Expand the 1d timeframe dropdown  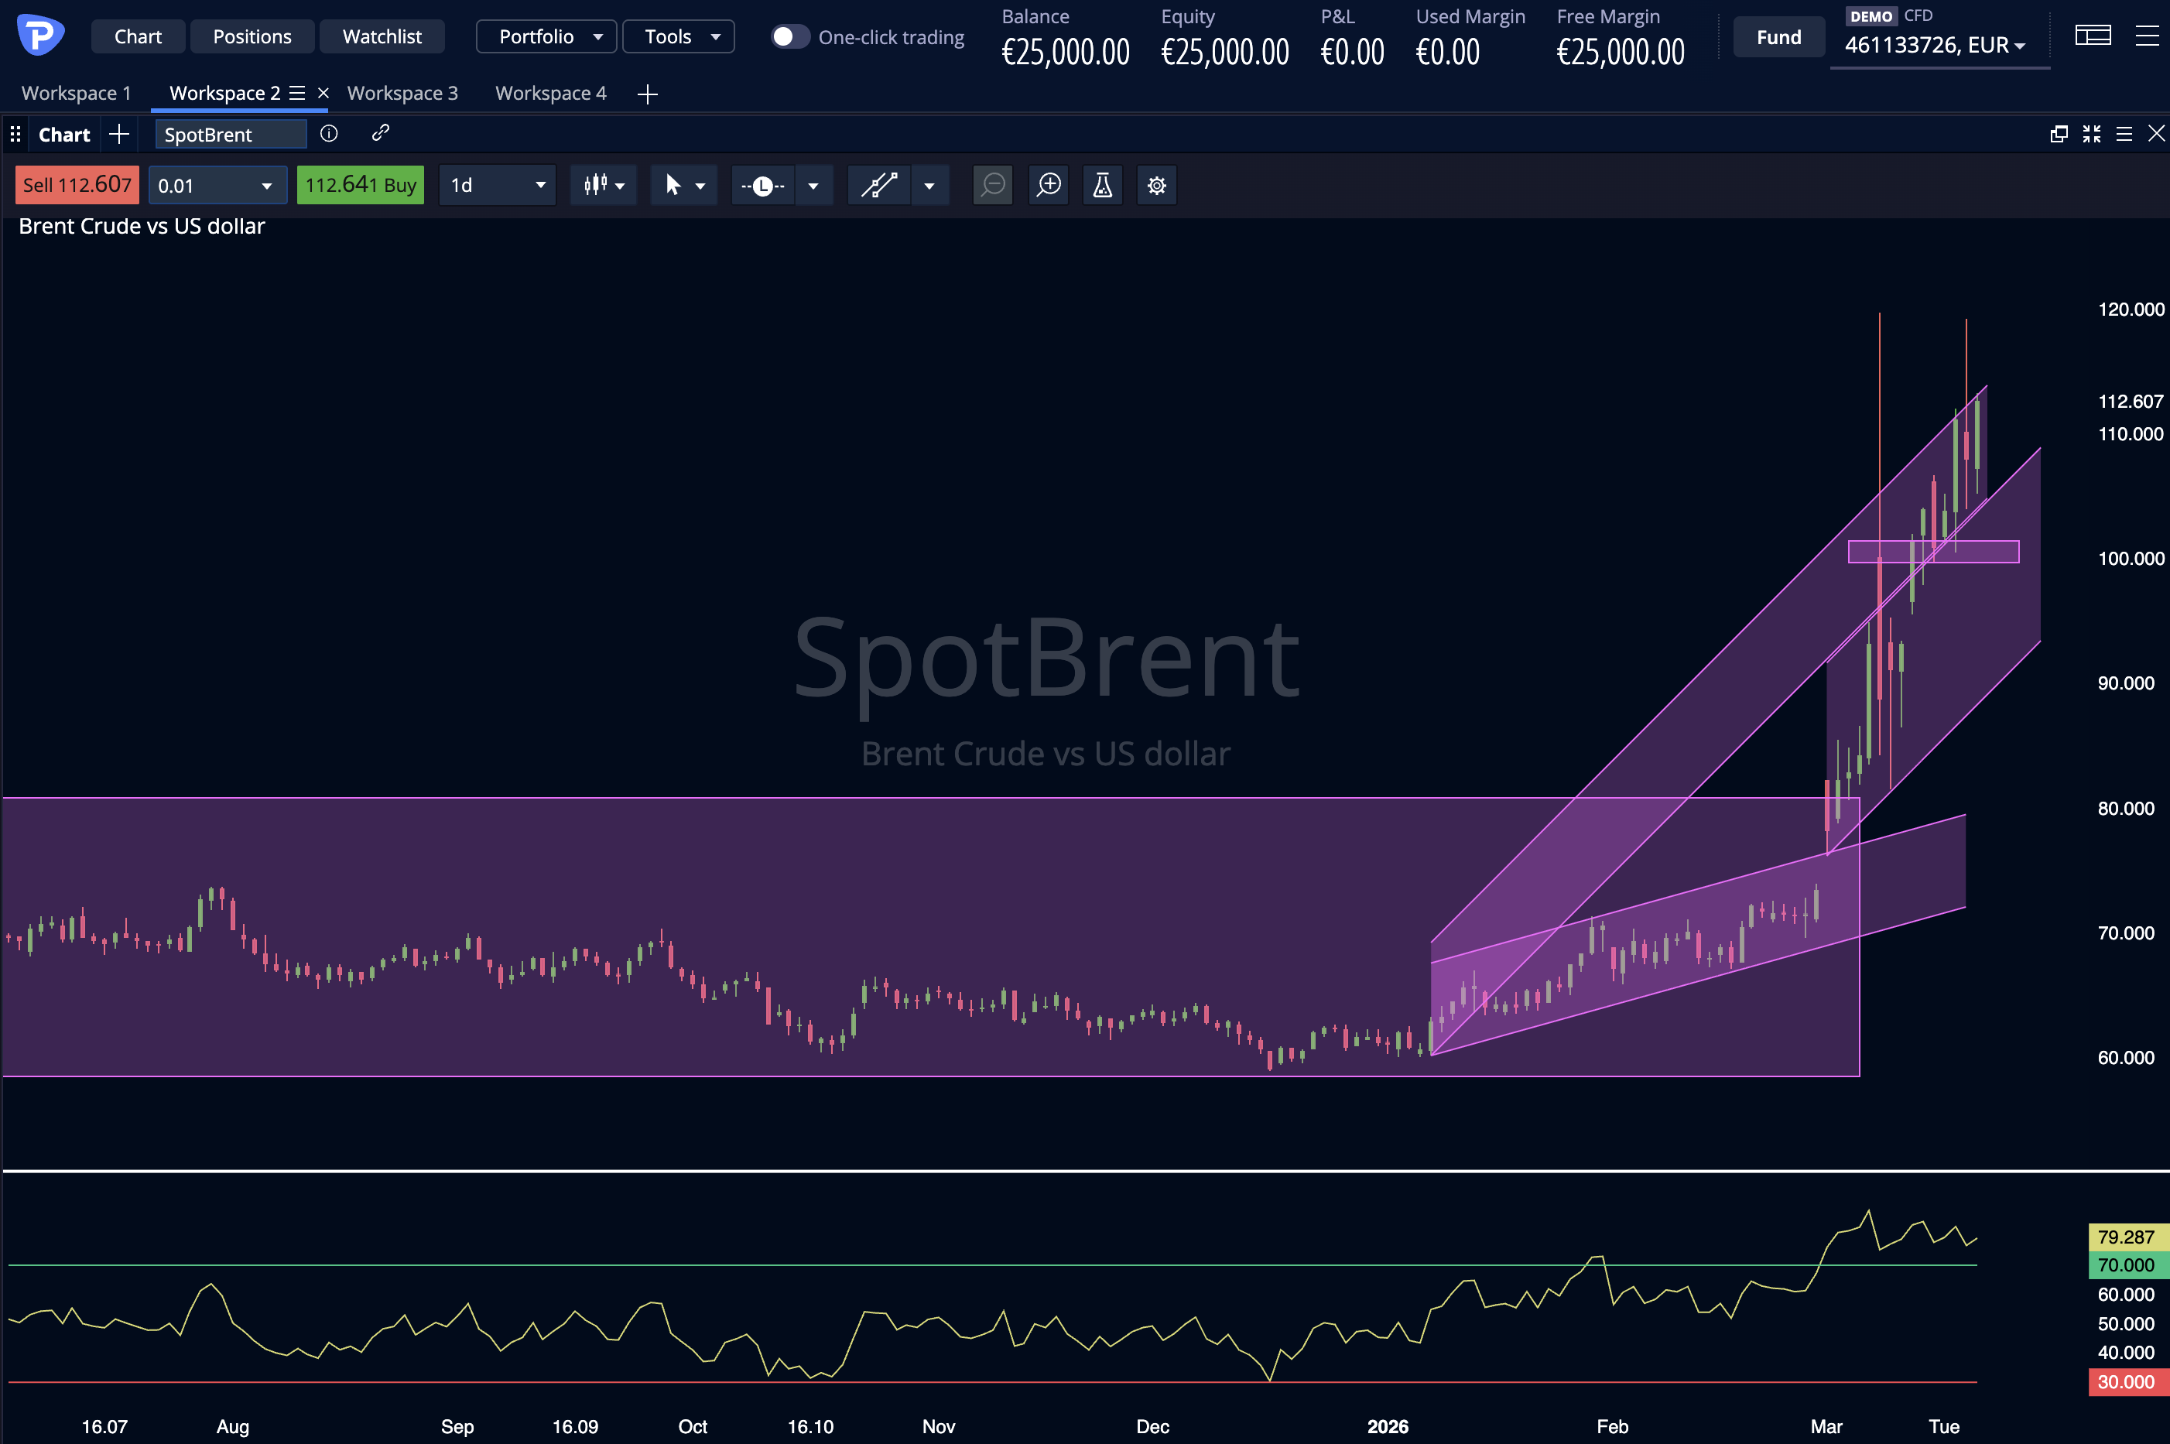coord(496,184)
